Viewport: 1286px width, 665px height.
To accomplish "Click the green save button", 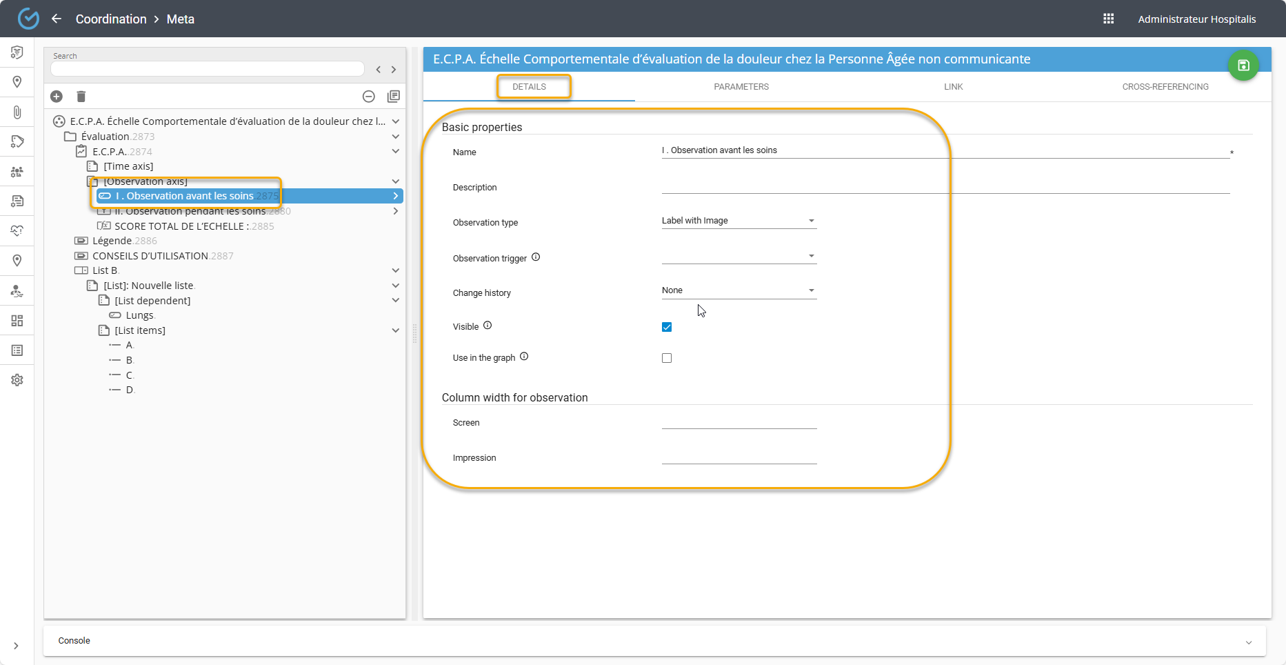I will click(x=1243, y=66).
